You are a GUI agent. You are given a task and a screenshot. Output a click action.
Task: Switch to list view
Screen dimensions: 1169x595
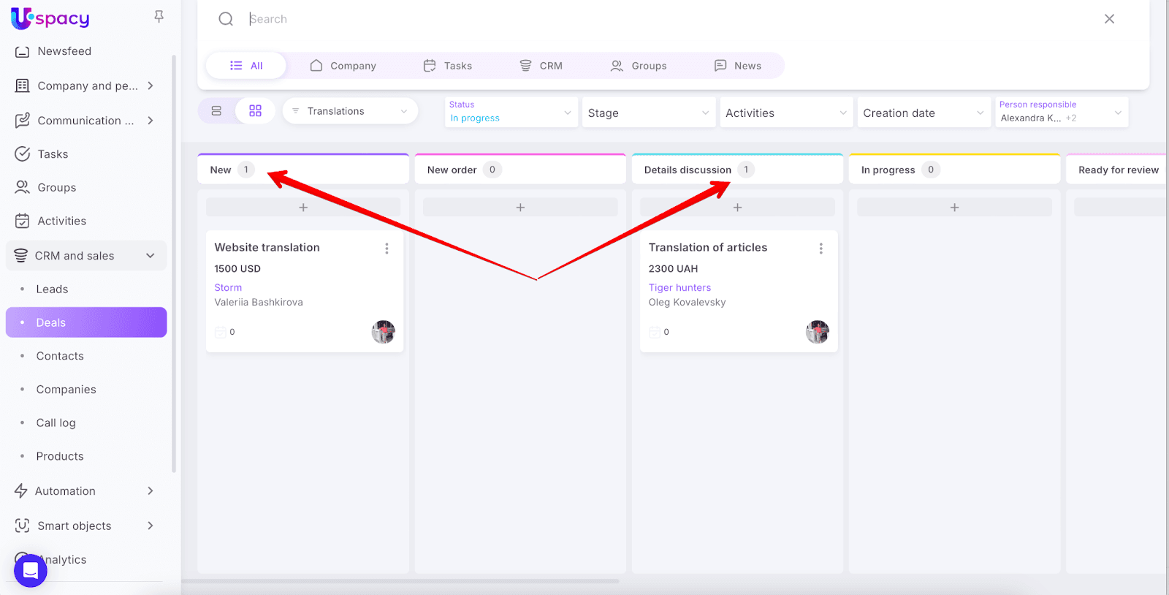216,111
